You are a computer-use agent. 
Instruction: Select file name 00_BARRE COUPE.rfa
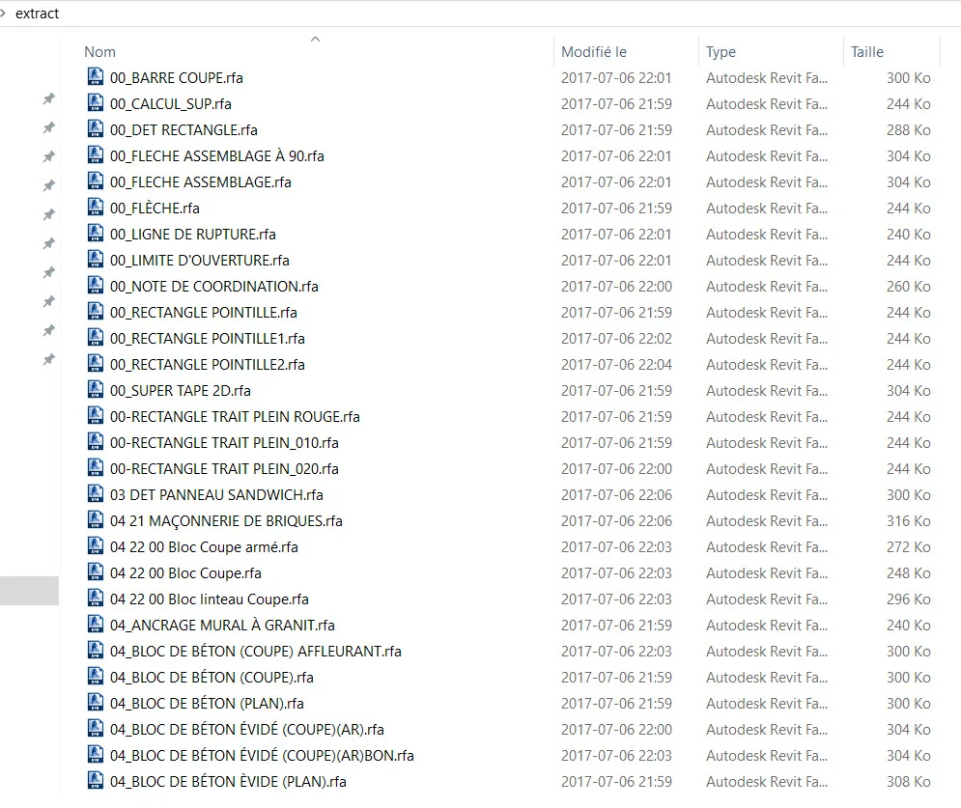[x=177, y=78]
